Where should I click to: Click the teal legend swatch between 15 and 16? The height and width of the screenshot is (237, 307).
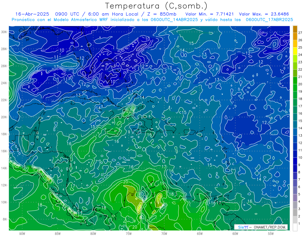[x=295, y=117]
